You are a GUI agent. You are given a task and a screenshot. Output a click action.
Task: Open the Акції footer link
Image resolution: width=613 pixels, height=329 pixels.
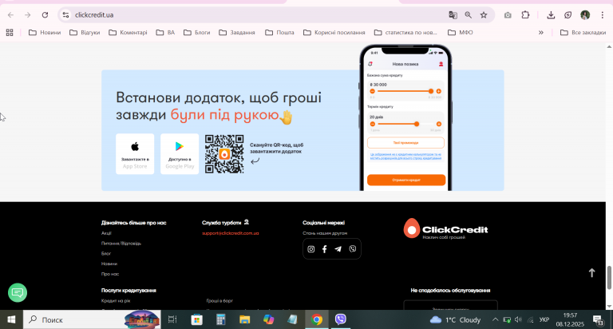106,233
